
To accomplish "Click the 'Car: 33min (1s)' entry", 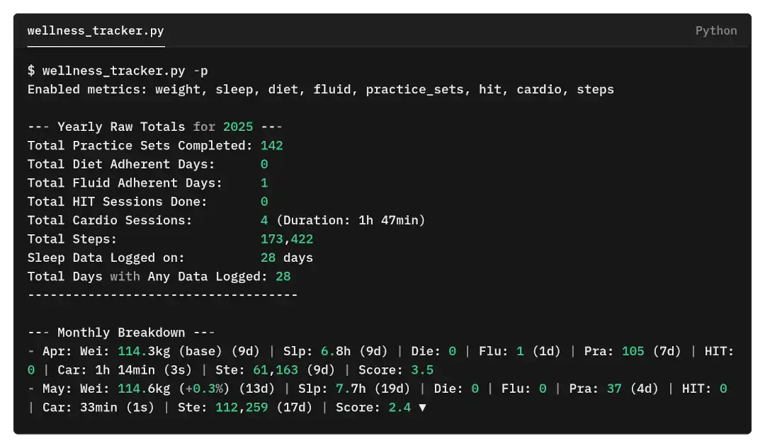I will tap(98, 408).
